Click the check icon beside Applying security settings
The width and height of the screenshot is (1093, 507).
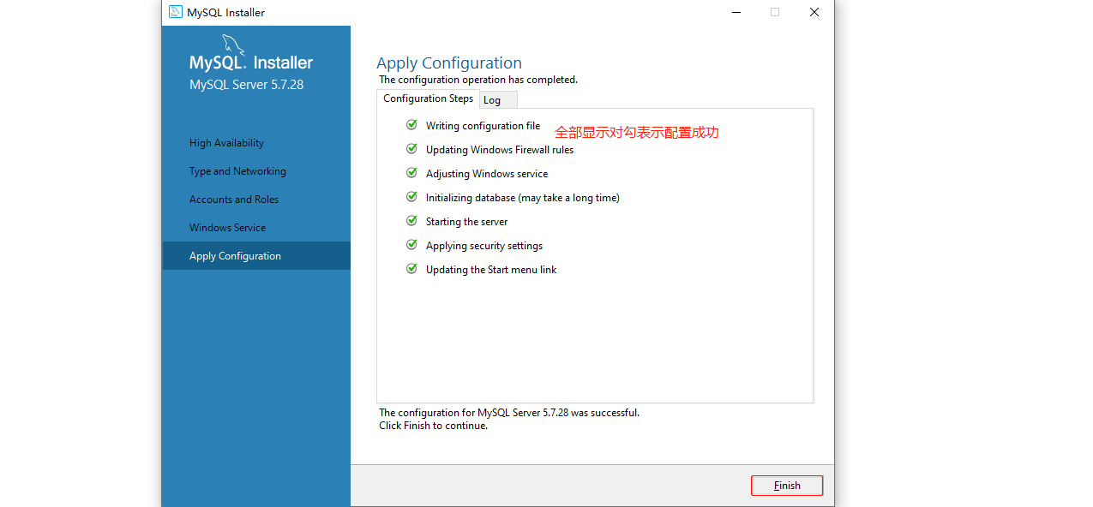[x=411, y=245]
